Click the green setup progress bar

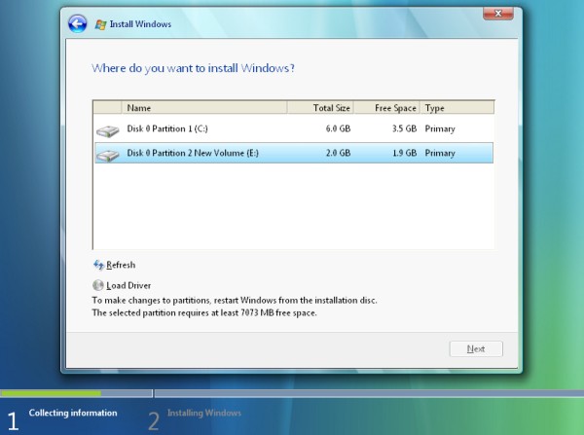click(51, 393)
